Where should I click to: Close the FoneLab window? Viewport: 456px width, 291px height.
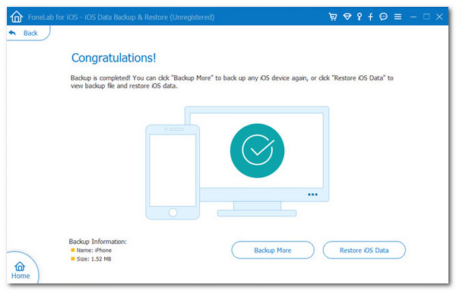pyautogui.click(x=439, y=17)
